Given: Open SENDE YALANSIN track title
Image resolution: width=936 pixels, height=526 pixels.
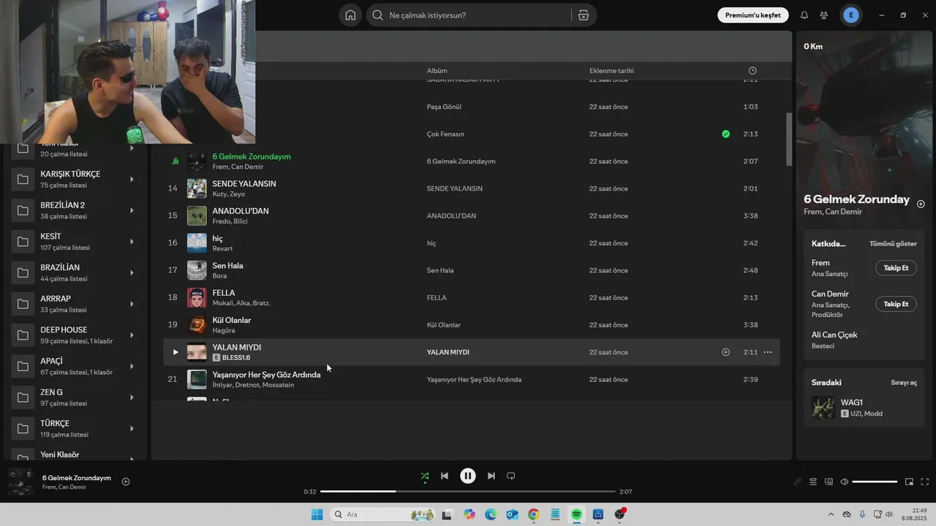Looking at the screenshot, I should click(244, 183).
